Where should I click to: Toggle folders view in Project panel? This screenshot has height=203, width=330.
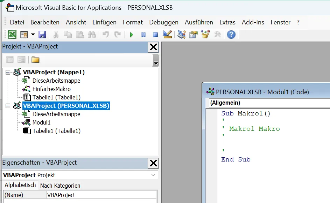pyautogui.click(x=35, y=60)
